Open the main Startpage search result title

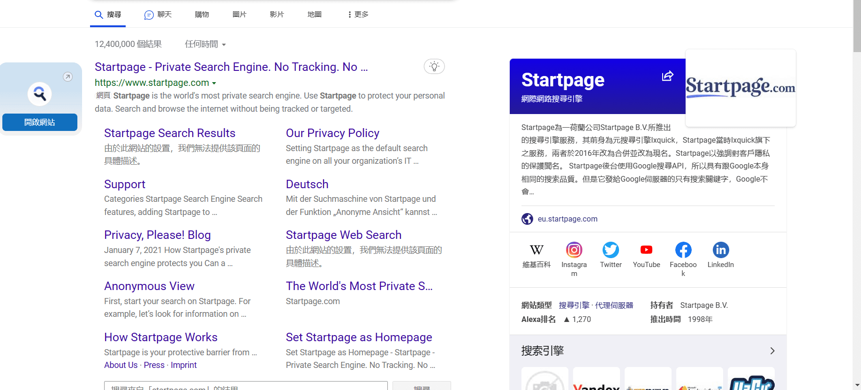click(231, 67)
